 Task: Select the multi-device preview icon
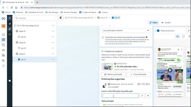[x=177, y=36]
